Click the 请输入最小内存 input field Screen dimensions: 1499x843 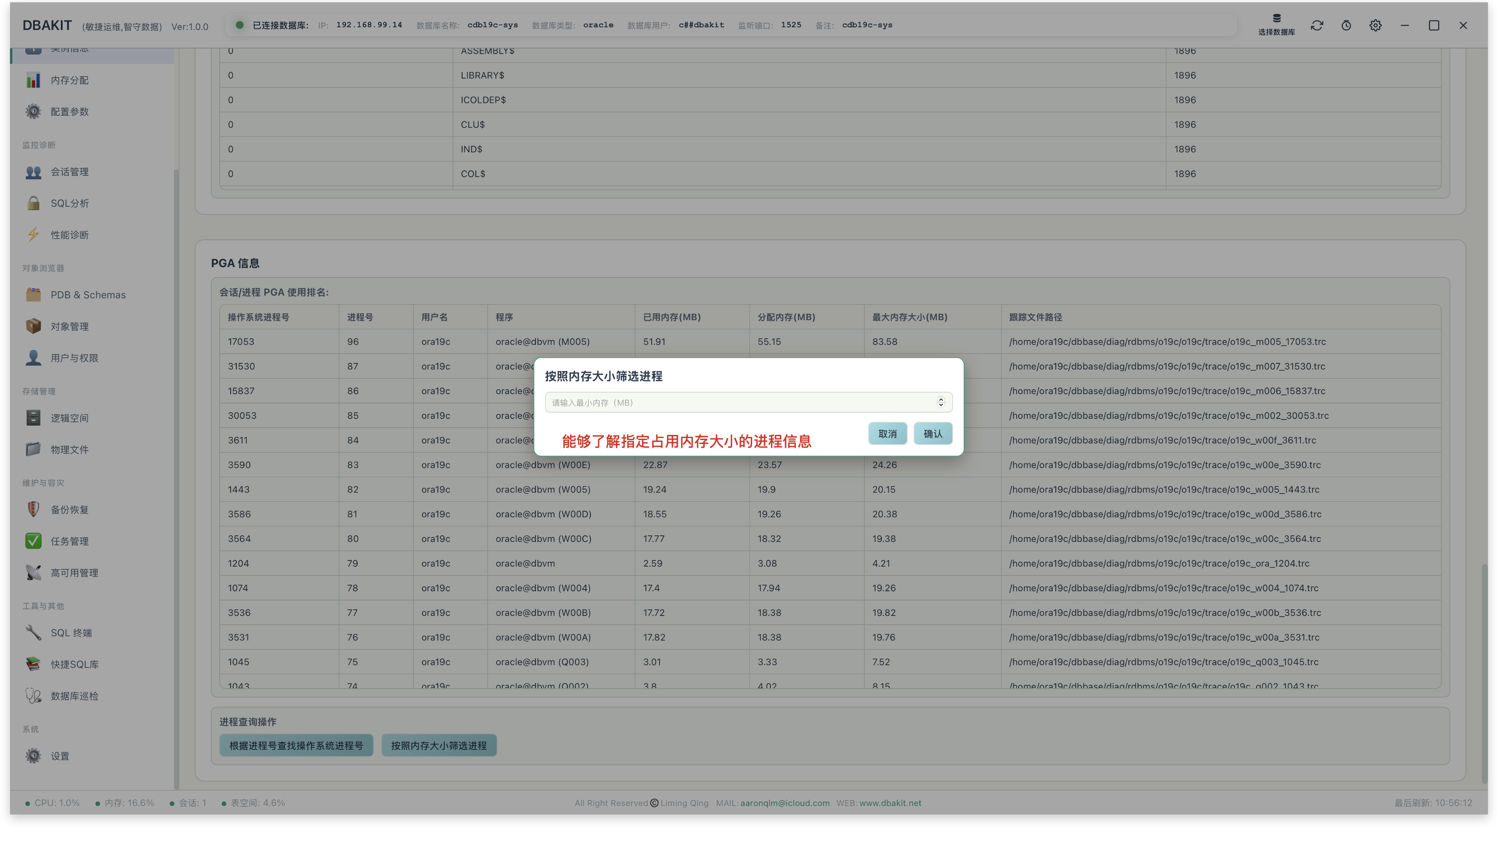click(x=748, y=402)
